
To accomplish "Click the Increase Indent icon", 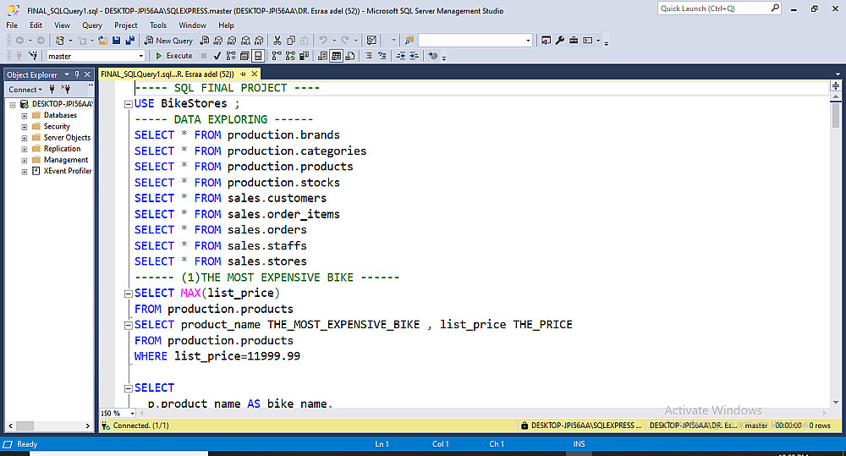I will [x=415, y=56].
